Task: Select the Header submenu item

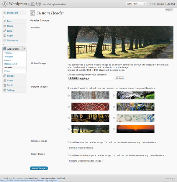Action: tap(8, 67)
